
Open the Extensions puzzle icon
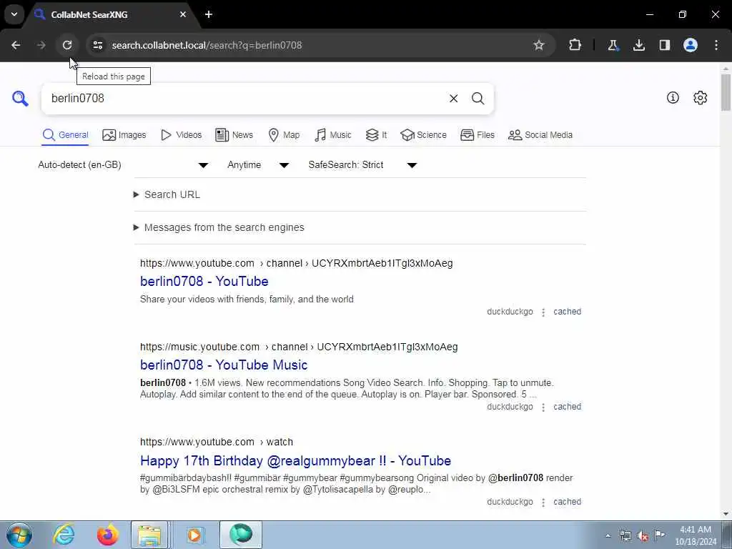(x=575, y=45)
